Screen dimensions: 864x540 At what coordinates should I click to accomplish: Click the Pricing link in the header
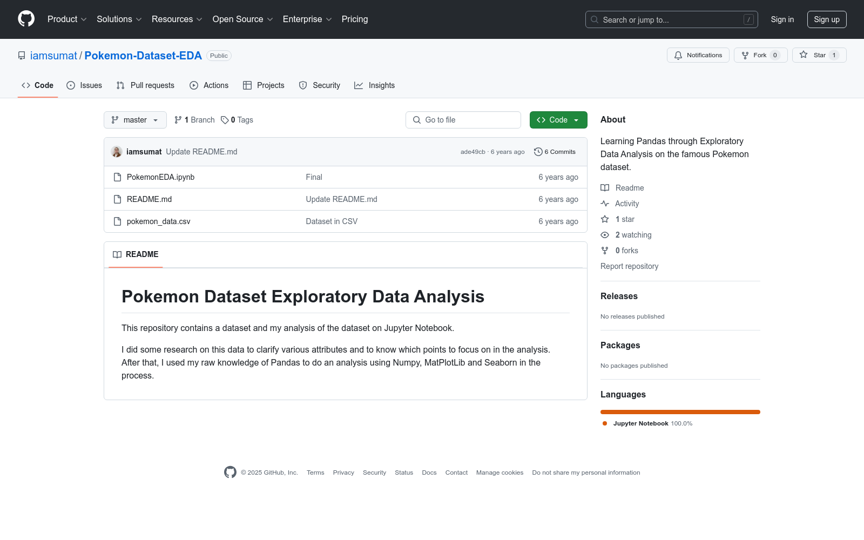355,19
